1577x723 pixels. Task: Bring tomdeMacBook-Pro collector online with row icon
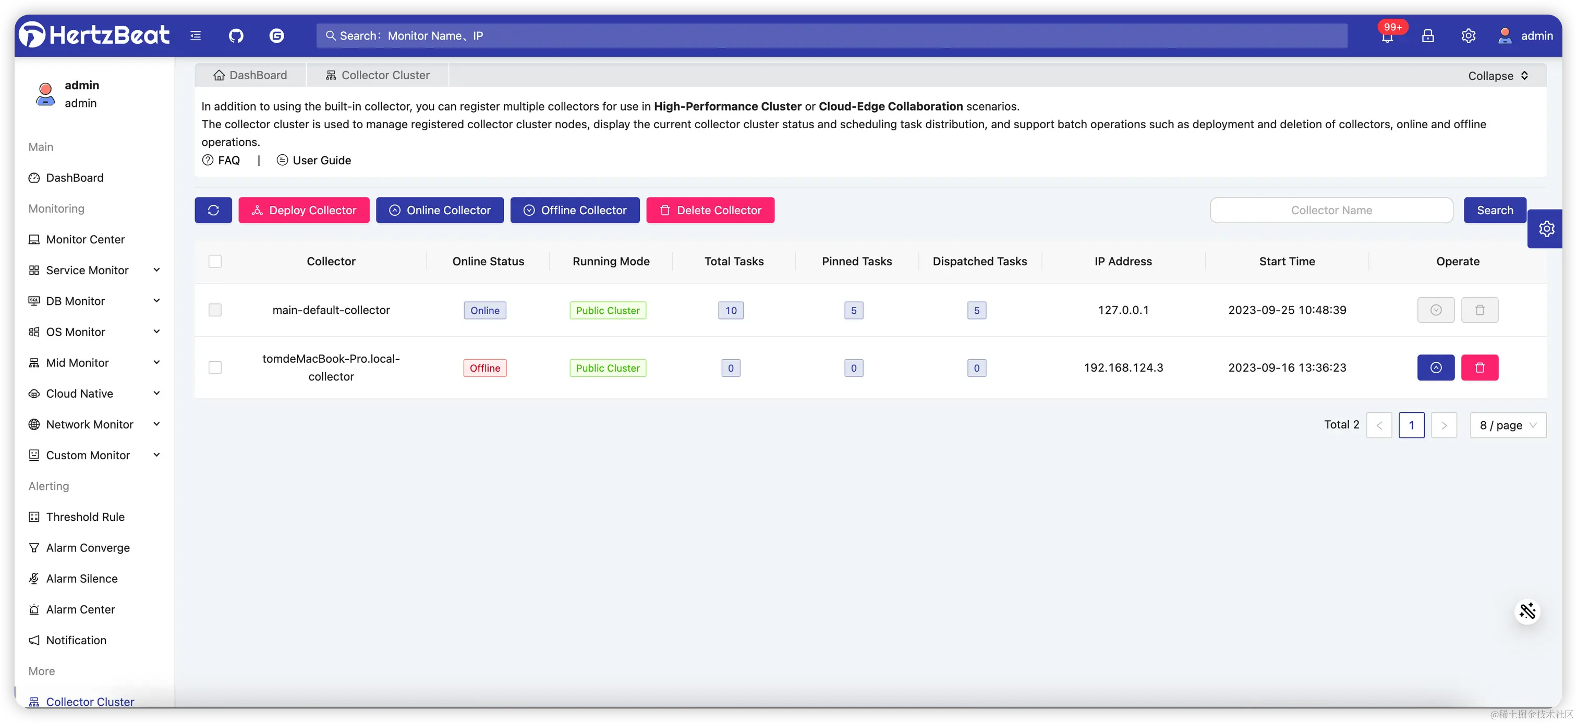pyautogui.click(x=1436, y=367)
